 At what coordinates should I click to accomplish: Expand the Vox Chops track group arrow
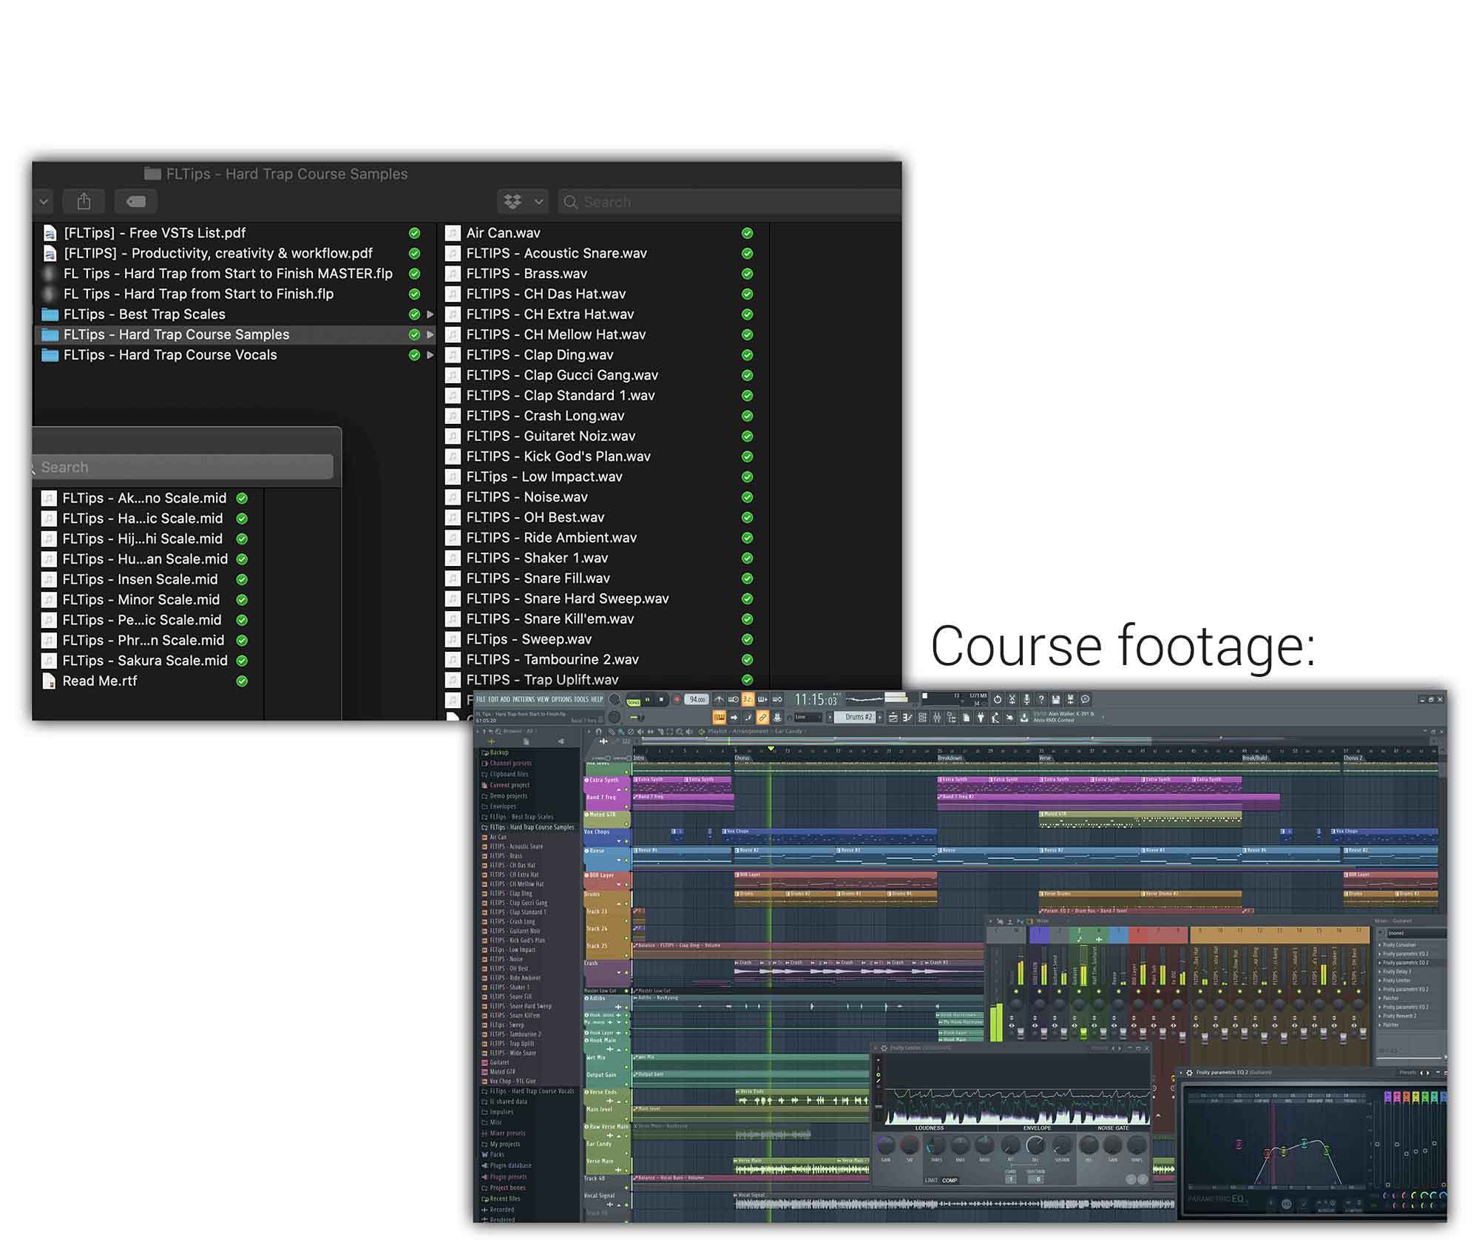[619, 841]
